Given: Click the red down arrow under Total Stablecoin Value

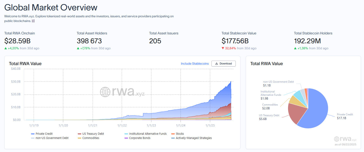Looking at the screenshot, I should [x=223, y=48].
